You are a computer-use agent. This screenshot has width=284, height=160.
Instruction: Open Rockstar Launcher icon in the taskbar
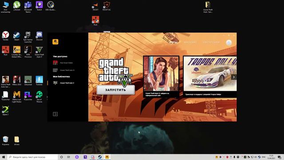[107, 157]
